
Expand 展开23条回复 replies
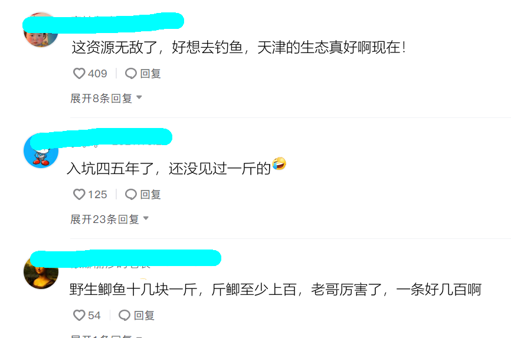pyautogui.click(x=110, y=219)
